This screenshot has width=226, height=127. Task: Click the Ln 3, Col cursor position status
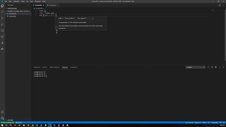pos(189,123)
